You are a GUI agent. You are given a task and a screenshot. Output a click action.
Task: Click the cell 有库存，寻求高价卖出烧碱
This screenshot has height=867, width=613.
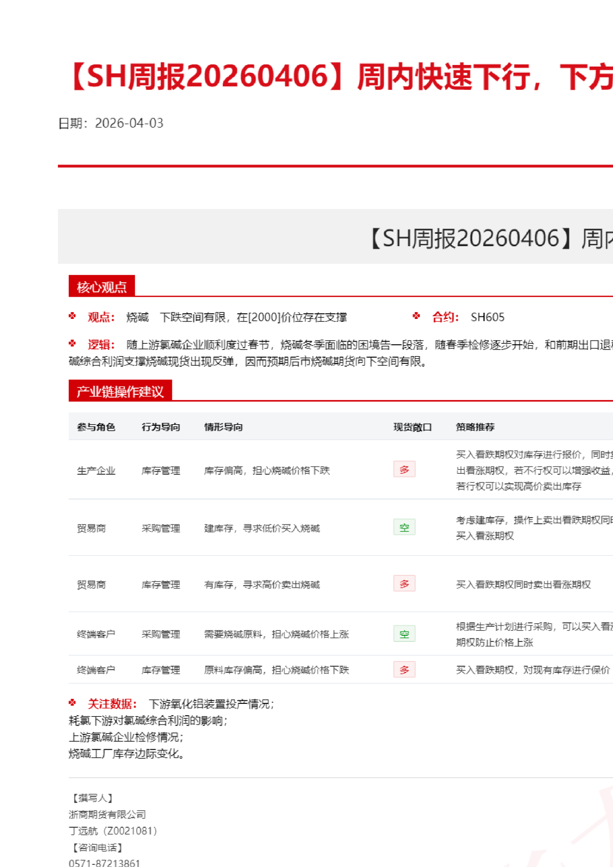point(262,585)
